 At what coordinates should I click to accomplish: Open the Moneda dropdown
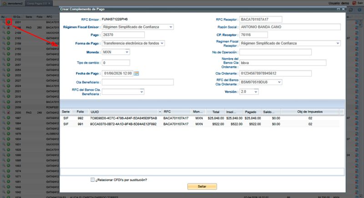127,52
